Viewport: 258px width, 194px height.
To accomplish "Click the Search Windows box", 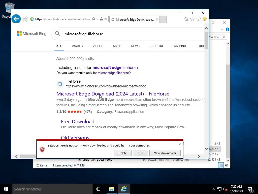I will [x=52, y=189].
